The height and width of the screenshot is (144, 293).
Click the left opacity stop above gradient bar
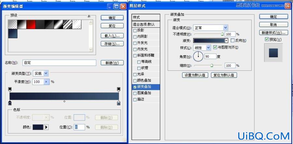pyautogui.click(x=10, y=89)
